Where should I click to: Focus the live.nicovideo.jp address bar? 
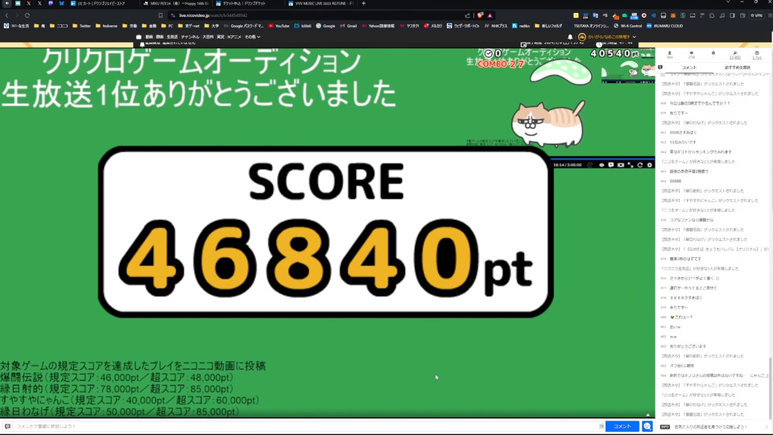[316, 16]
